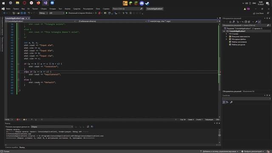Click the ConsoleApplication1 title button
The image size is (272, 153).
click(154, 8)
